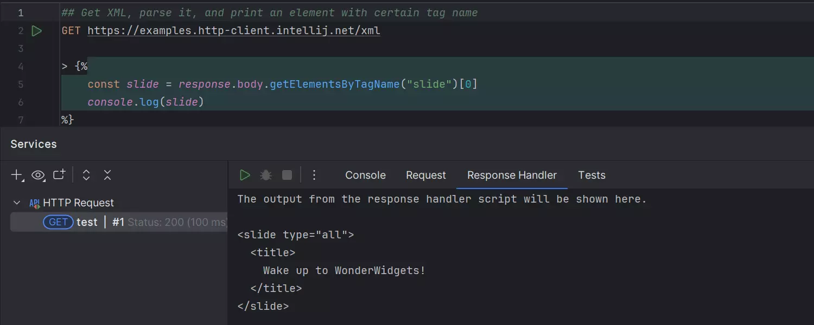Image resolution: width=814 pixels, height=325 pixels.
Task: Click the Services panel title
Action: (34, 144)
